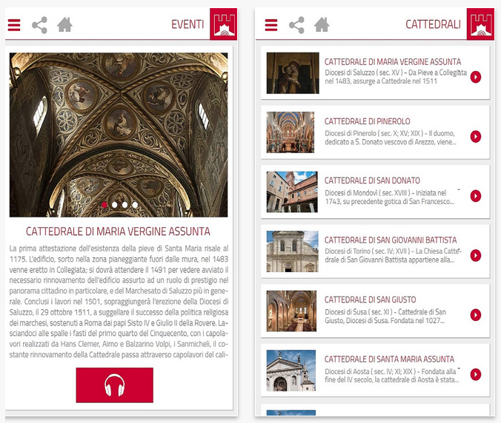Image resolution: width=501 pixels, height=423 pixels.
Task: Tap San Giovanni Battista facade thumbnail
Action: click(x=292, y=251)
